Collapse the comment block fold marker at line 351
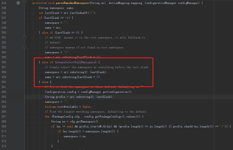233x150 pixels. coord(25,37)
